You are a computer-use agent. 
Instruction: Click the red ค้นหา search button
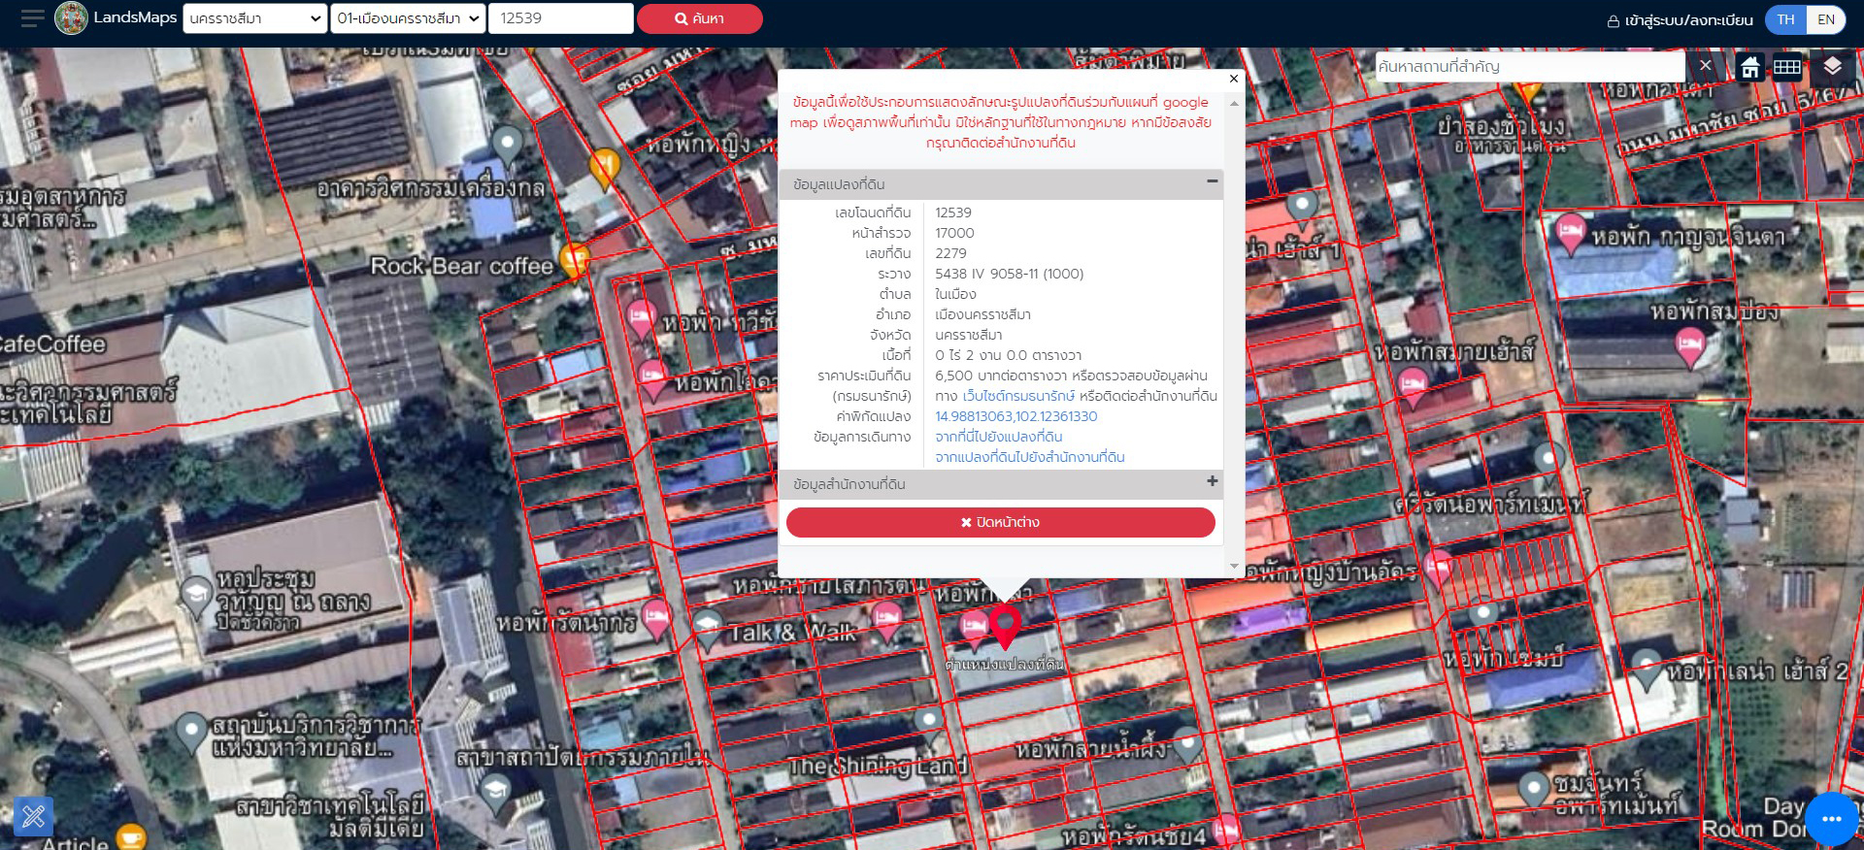click(x=699, y=18)
